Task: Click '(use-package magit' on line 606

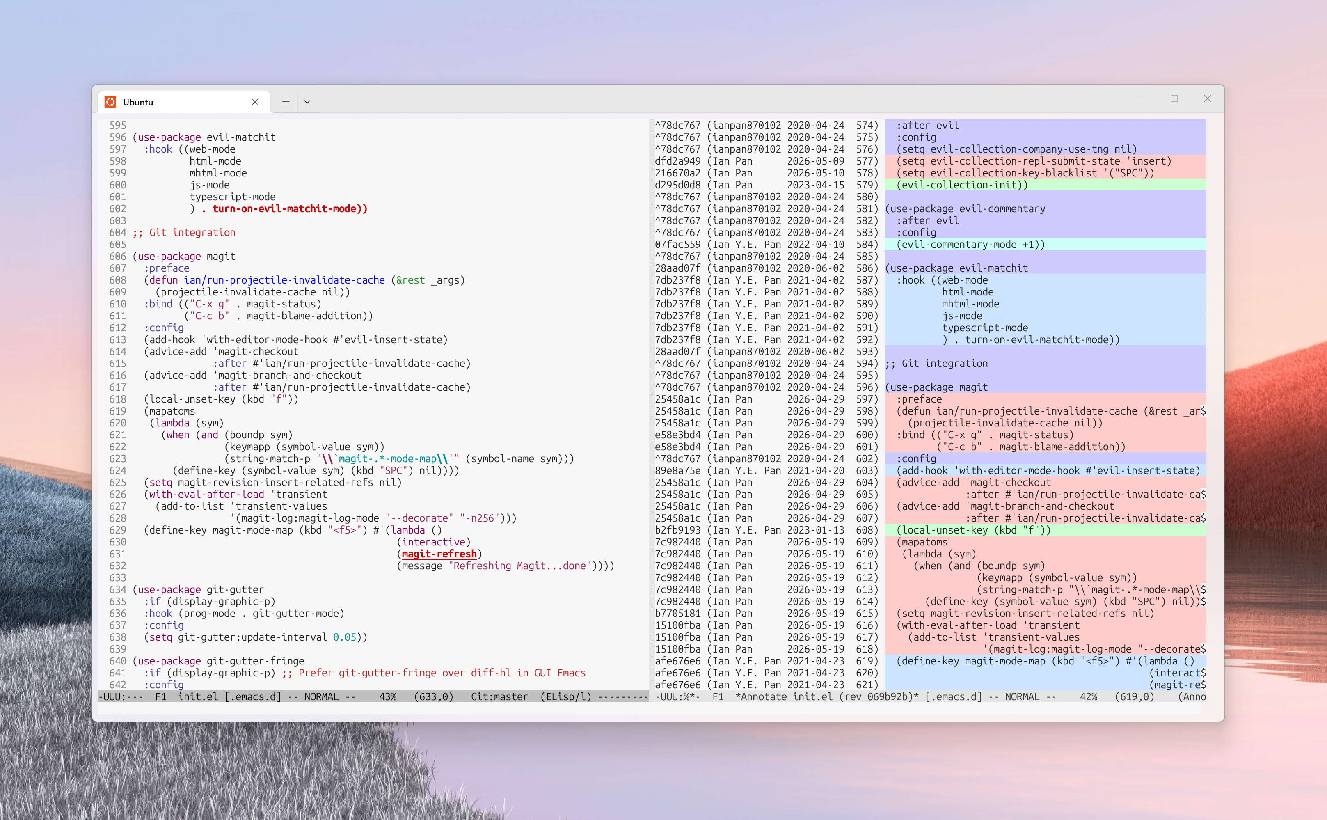Action: 184,257
